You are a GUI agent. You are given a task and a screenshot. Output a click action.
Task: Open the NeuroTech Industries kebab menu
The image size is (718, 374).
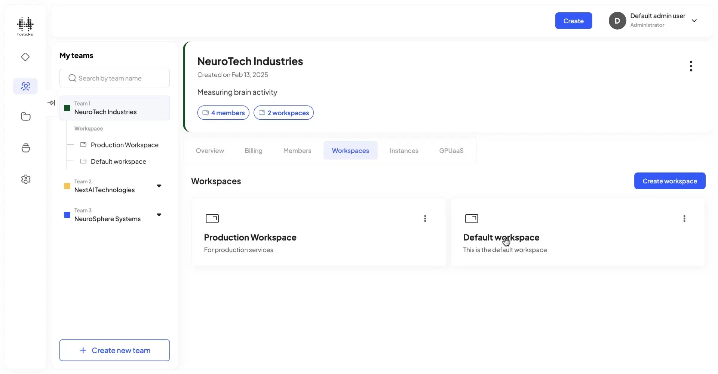(x=691, y=66)
